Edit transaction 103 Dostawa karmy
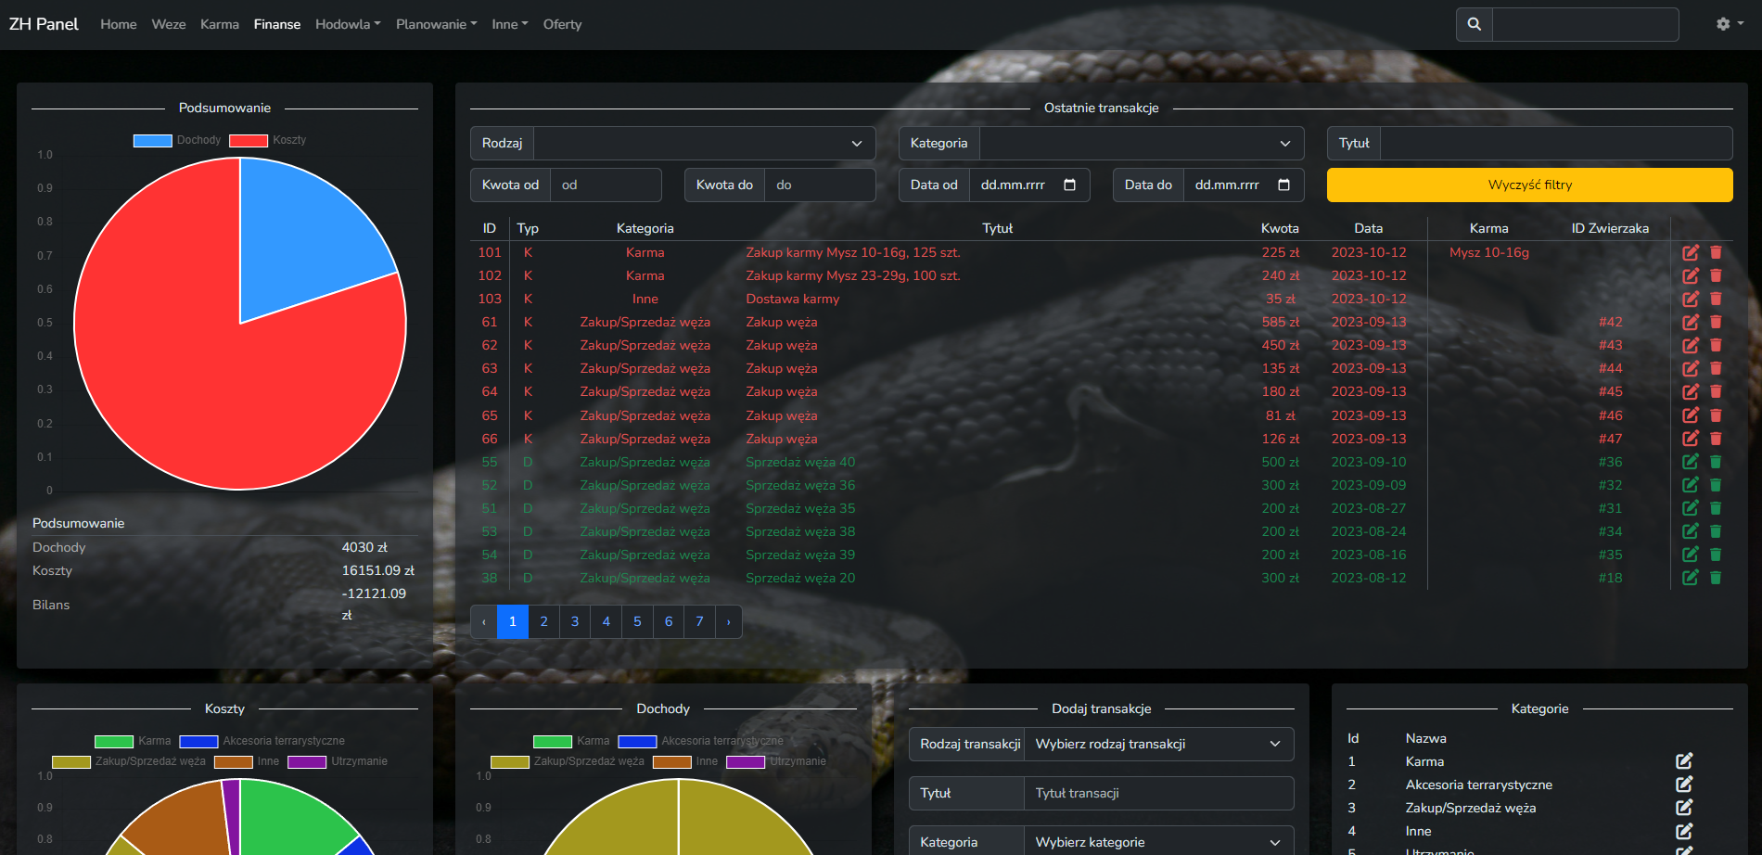The width and height of the screenshot is (1762, 855). pyautogui.click(x=1691, y=299)
